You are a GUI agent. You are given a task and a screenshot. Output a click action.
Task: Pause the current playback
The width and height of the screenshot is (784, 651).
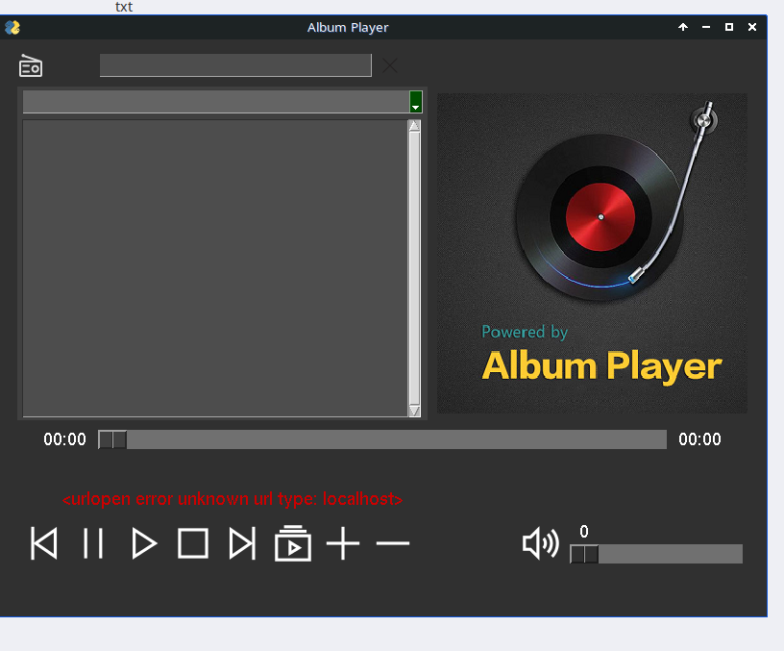pos(93,543)
